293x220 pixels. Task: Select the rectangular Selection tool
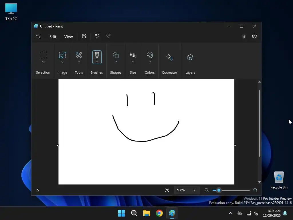pos(43,55)
